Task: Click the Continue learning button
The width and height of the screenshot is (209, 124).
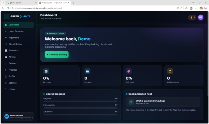Action: point(57,55)
